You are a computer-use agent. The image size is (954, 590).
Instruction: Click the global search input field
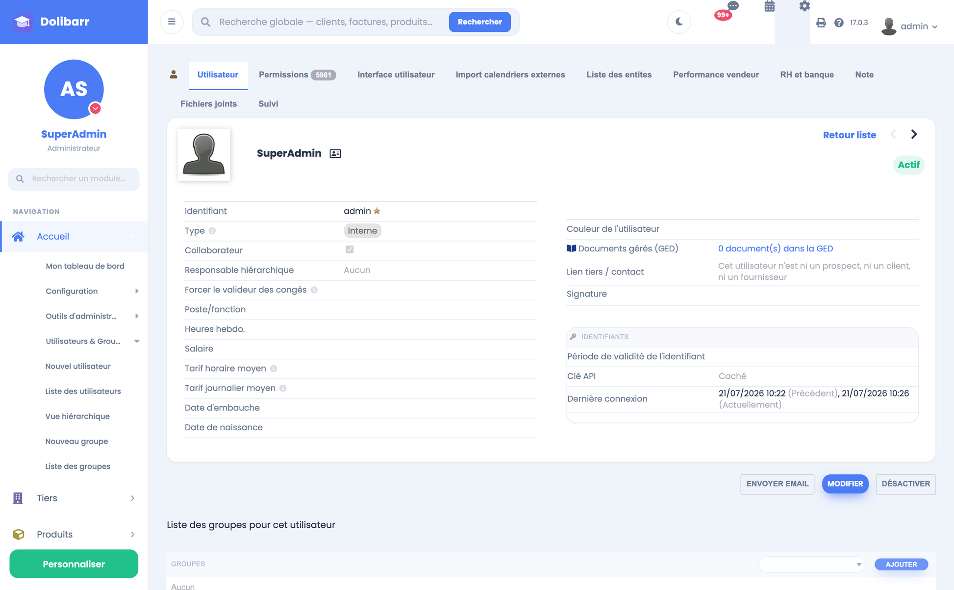[326, 22]
